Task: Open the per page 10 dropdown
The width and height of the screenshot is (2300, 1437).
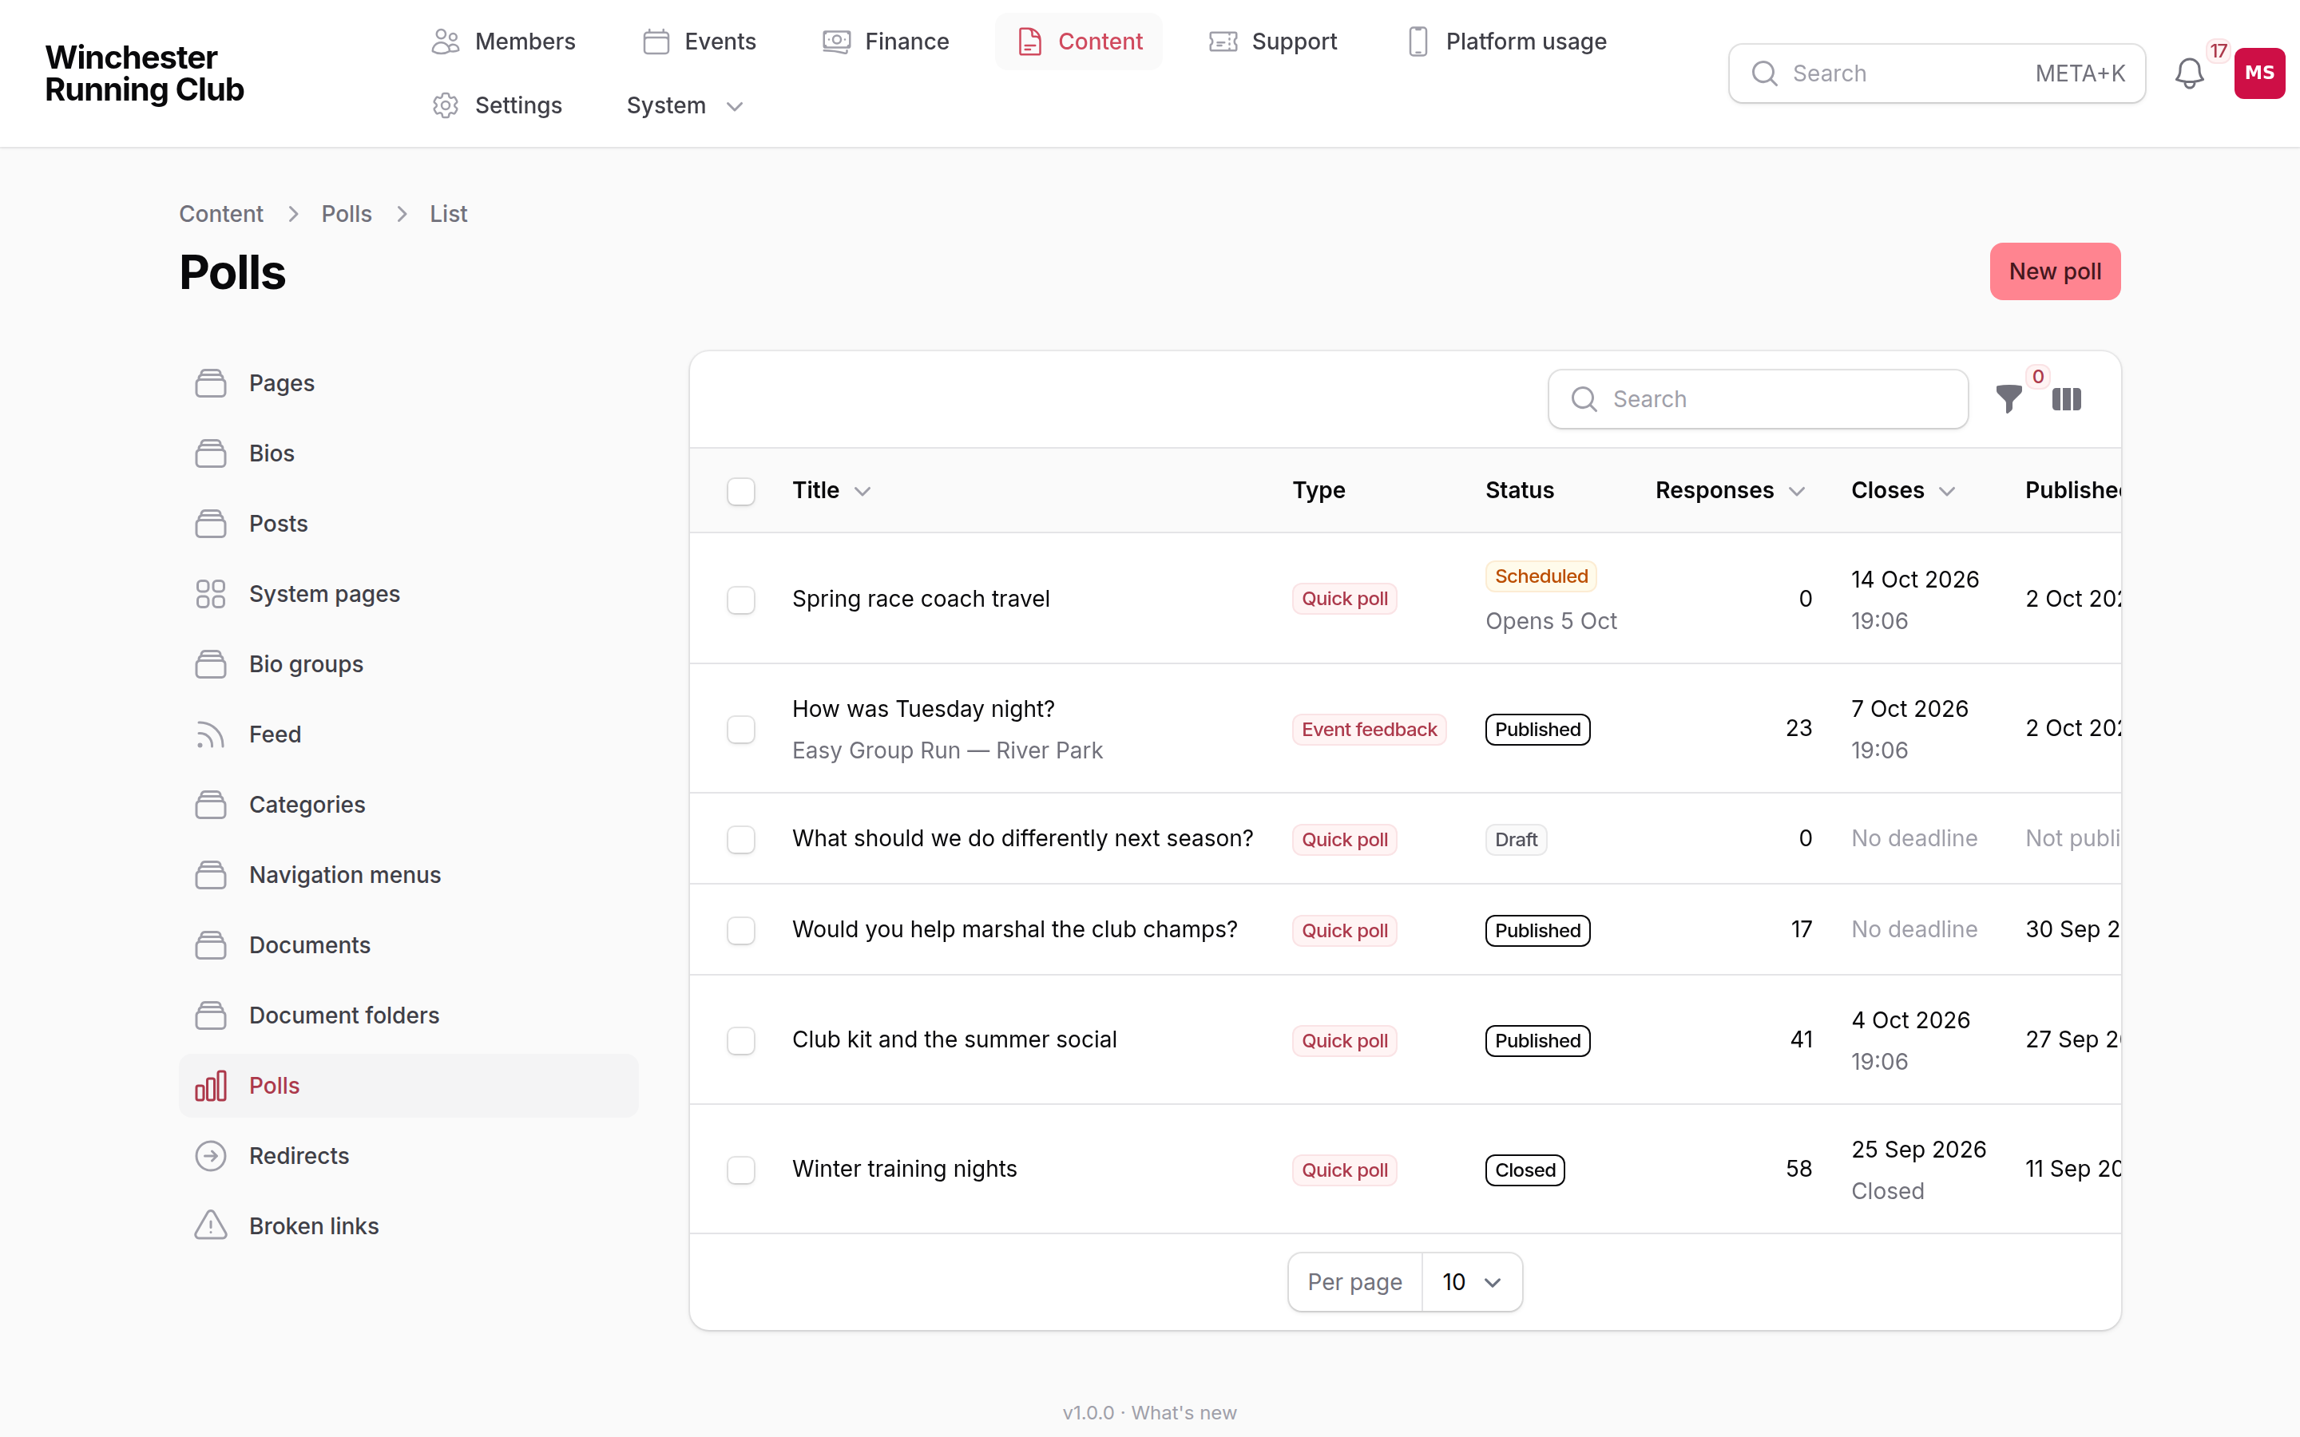Action: pyautogui.click(x=1471, y=1282)
